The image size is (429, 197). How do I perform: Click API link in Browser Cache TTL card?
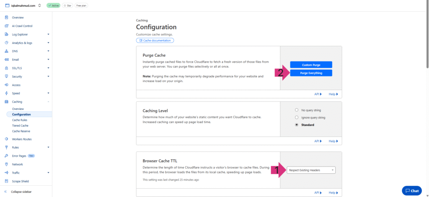point(318,193)
